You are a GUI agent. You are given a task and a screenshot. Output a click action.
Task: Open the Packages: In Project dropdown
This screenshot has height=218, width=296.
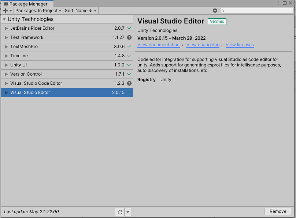38,11
